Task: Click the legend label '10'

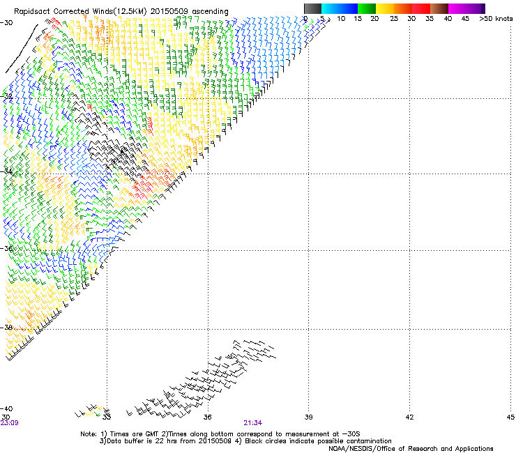Action: [x=341, y=19]
